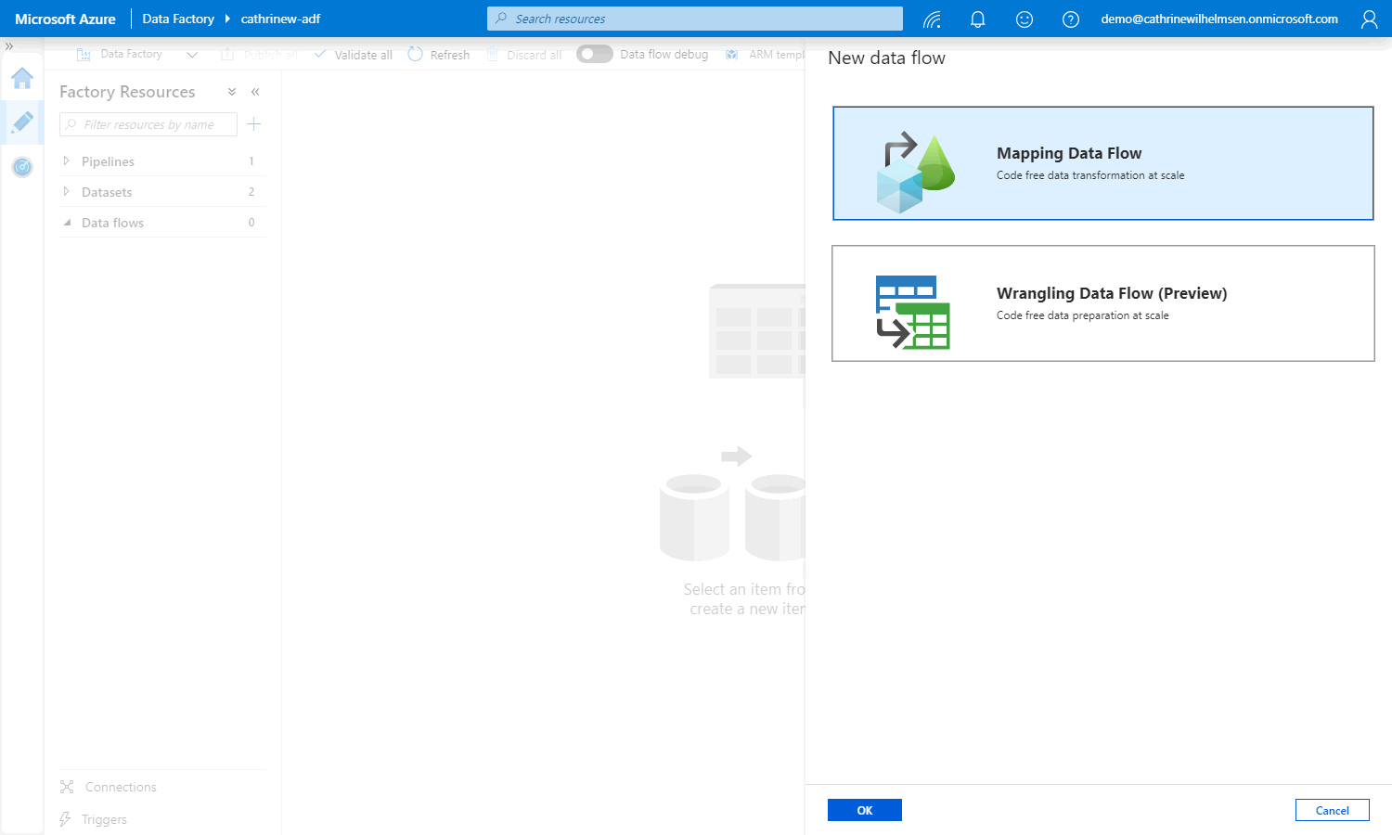The image size is (1392, 835).
Task: Open the Connections menu item
Action: (x=121, y=787)
